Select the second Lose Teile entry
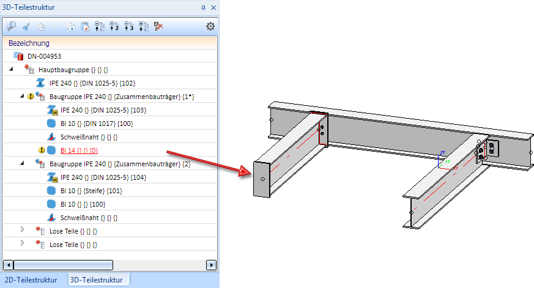534x288 pixels. point(73,245)
